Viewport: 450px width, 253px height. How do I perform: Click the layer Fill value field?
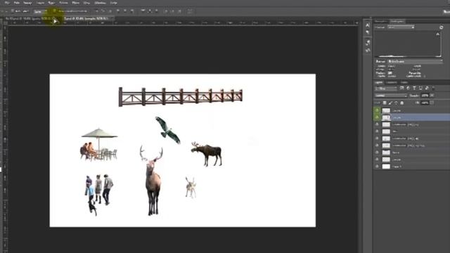pos(425,103)
